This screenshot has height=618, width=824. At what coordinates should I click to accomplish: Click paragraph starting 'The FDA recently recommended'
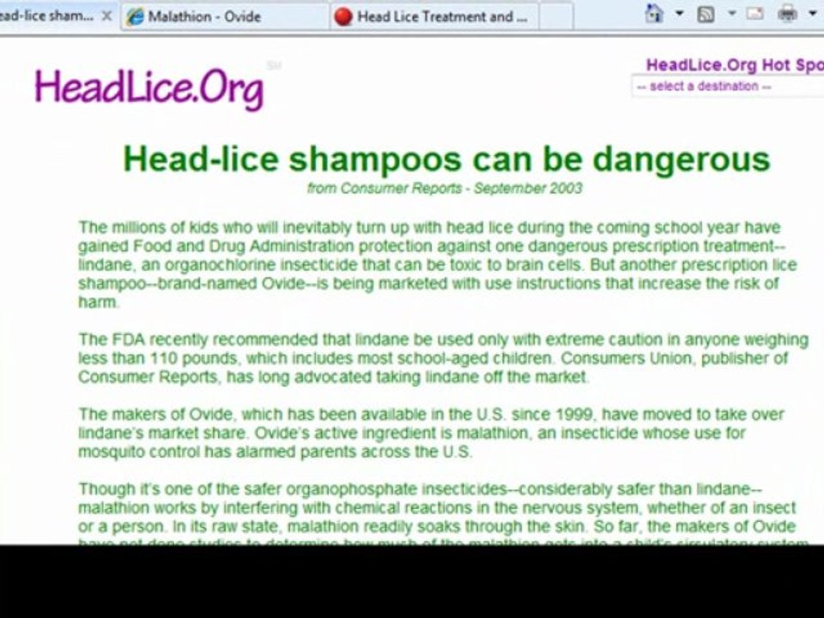pos(443,359)
